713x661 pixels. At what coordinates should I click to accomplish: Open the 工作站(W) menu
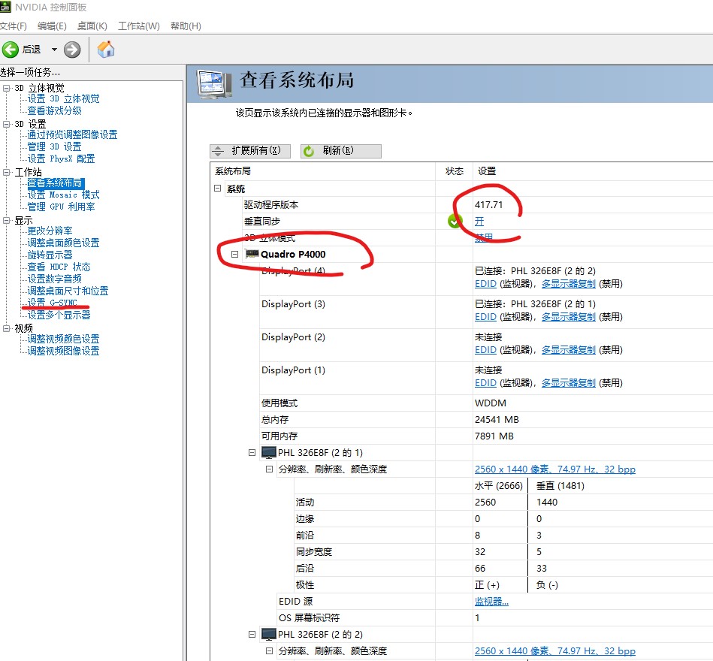tap(139, 26)
